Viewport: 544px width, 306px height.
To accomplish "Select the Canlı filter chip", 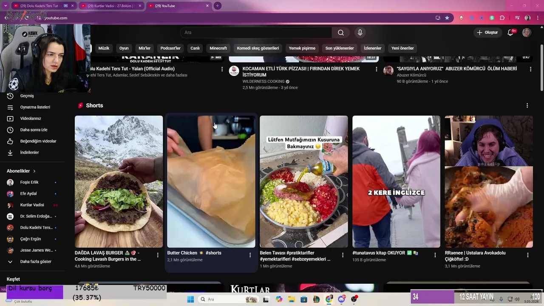I will click(195, 48).
